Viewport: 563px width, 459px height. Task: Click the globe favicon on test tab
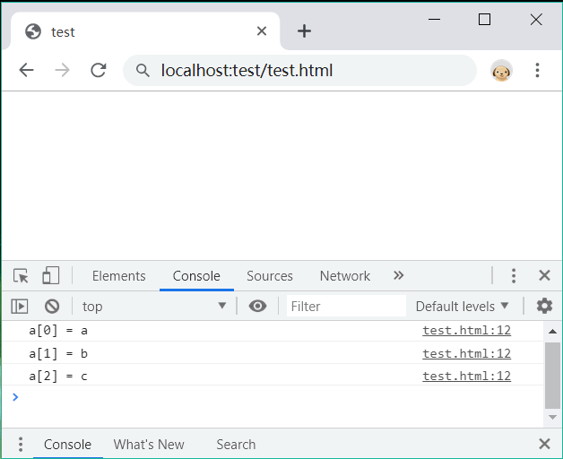point(33,31)
